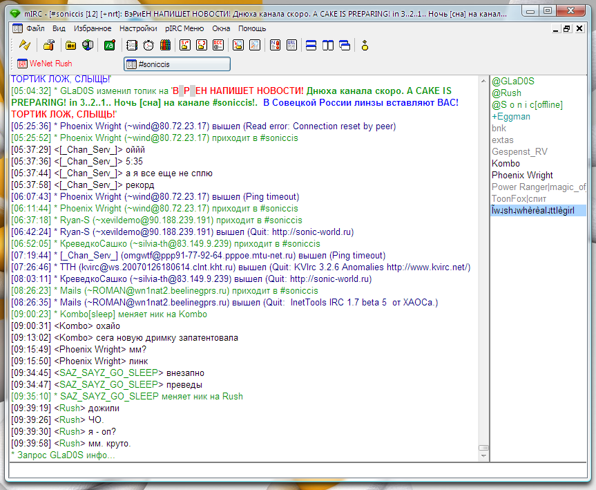This screenshot has width=596, height=490.
Task: Switch to the WeNet Rush status window
Action: (45, 64)
